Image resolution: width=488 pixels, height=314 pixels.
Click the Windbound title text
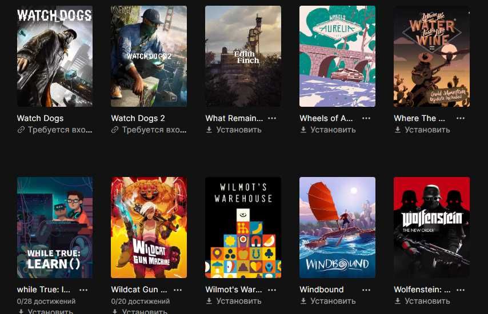pyautogui.click(x=322, y=289)
